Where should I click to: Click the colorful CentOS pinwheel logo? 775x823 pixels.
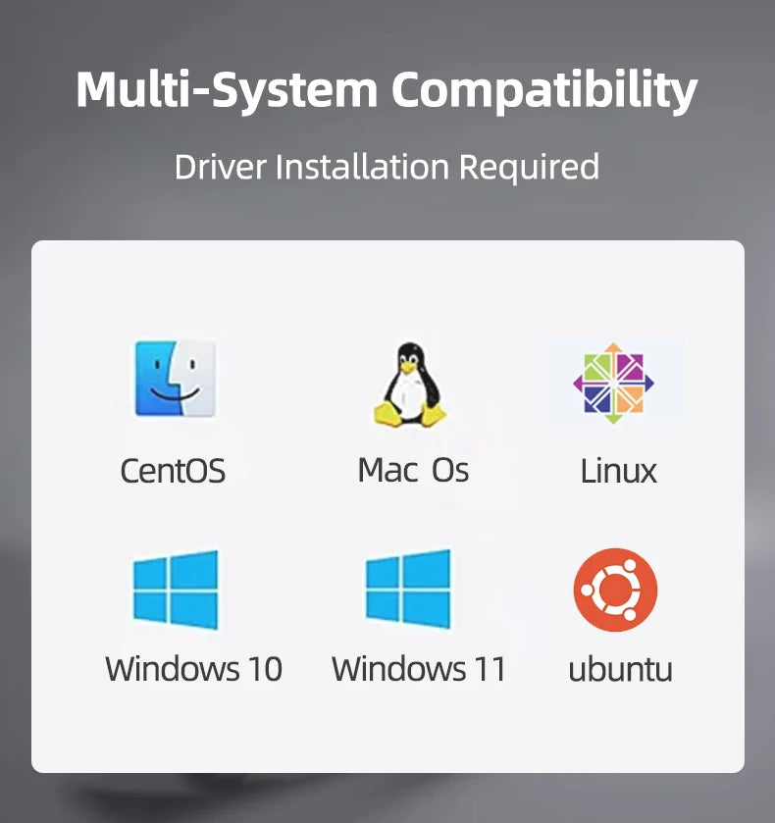[x=613, y=384]
